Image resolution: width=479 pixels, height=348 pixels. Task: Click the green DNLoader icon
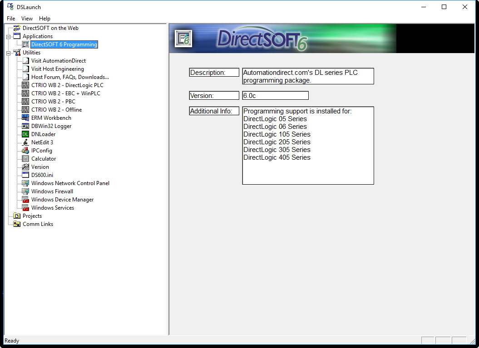(26, 134)
